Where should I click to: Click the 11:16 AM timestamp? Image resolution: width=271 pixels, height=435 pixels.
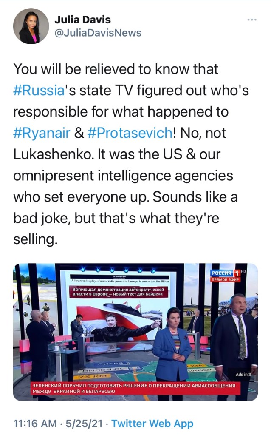point(36,424)
